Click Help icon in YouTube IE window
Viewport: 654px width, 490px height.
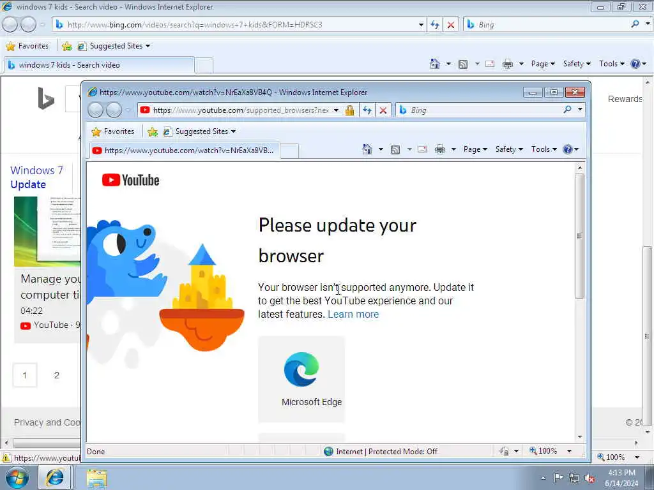click(568, 149)
